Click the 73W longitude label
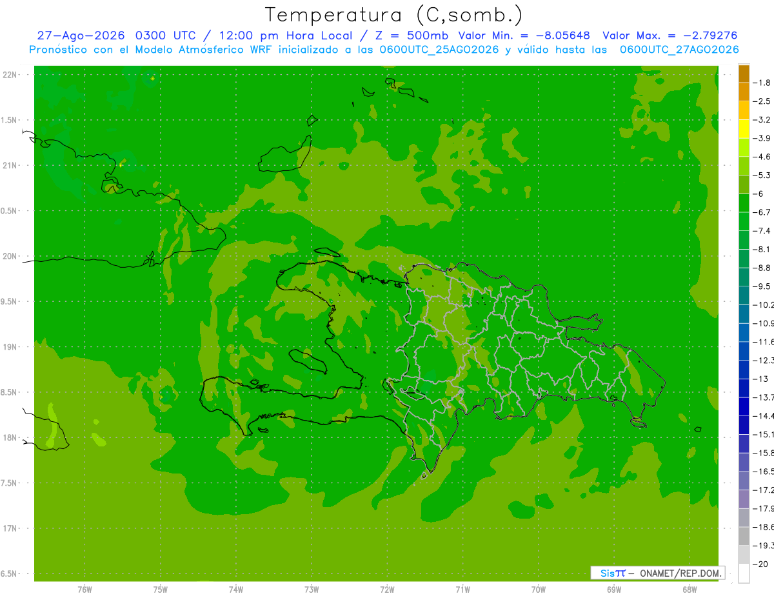 click(x=311, y=590)
